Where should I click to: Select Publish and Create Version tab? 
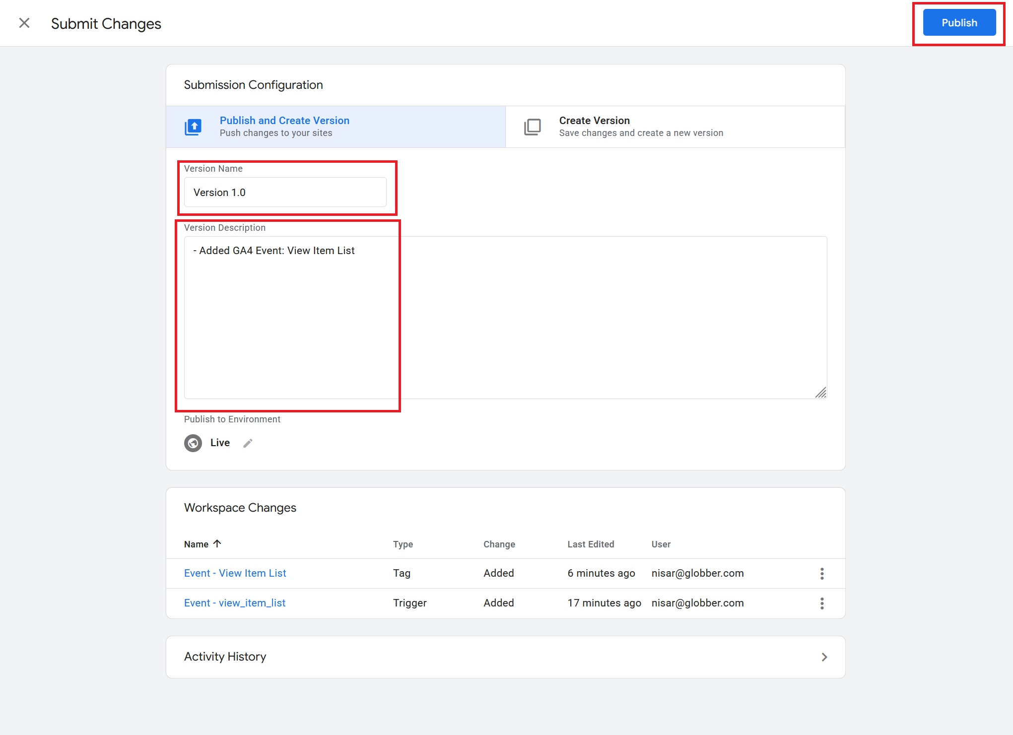coord(336,127)
